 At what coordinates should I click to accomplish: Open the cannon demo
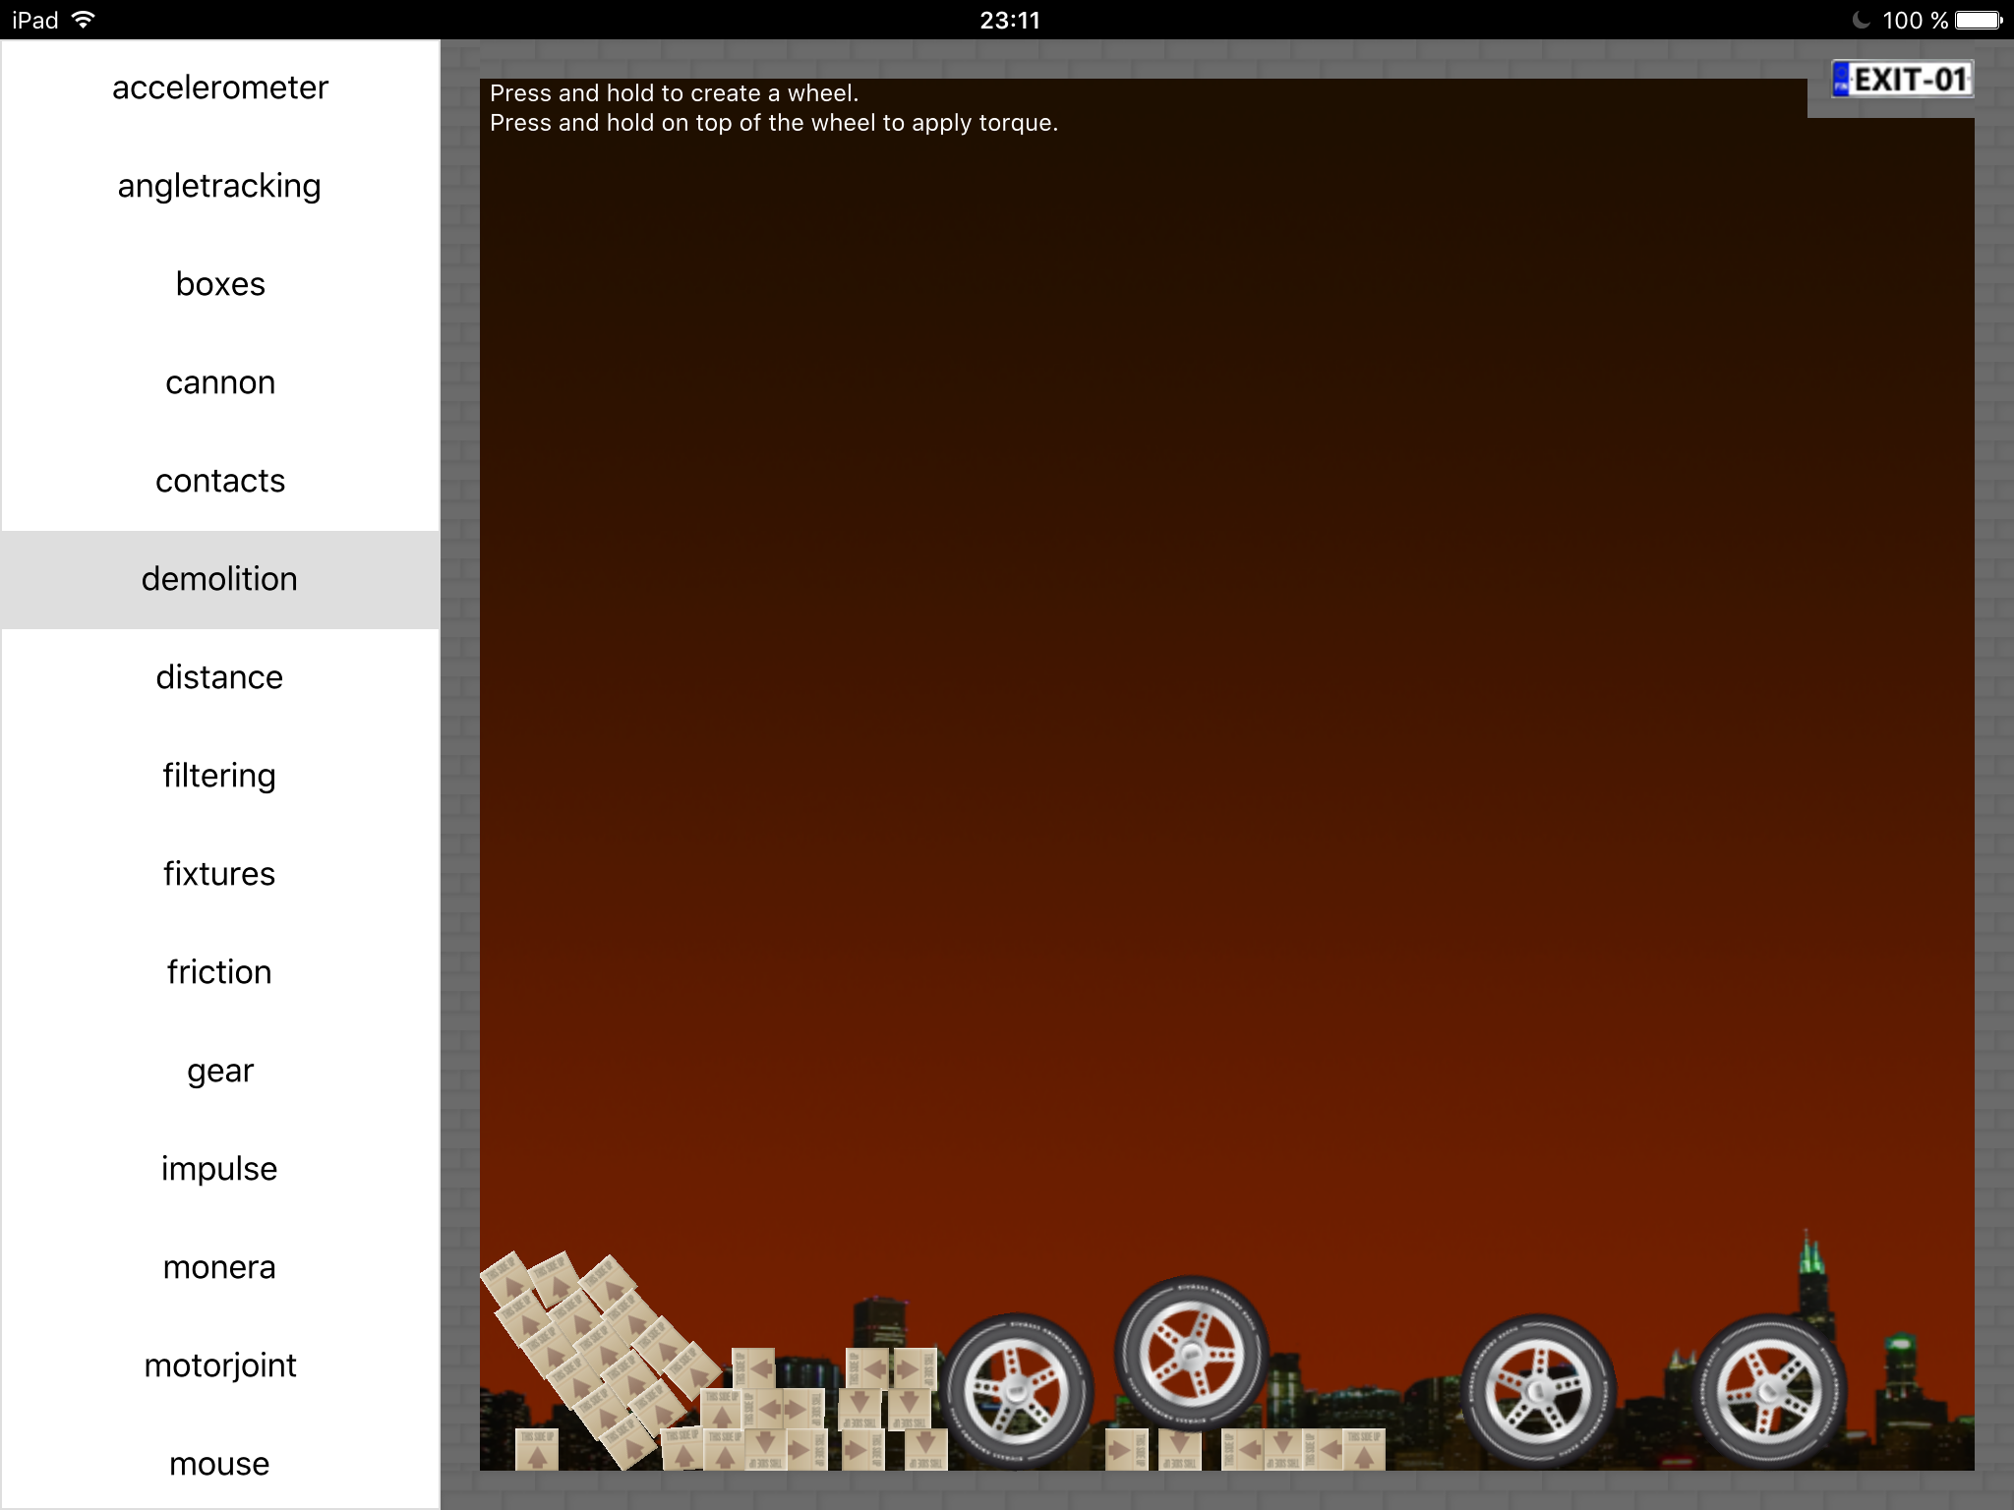220,383
